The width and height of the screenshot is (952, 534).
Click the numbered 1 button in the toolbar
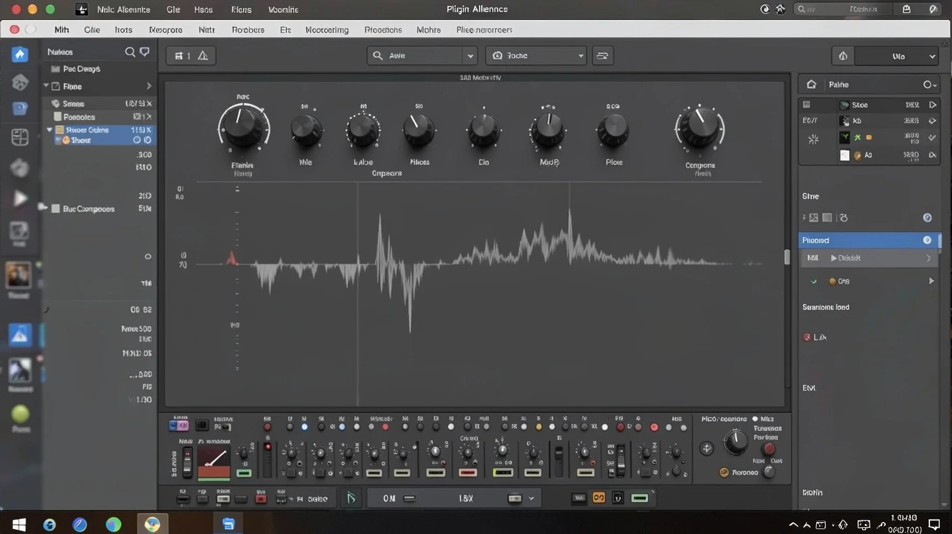pyautogui.click(x=182, y=56)
